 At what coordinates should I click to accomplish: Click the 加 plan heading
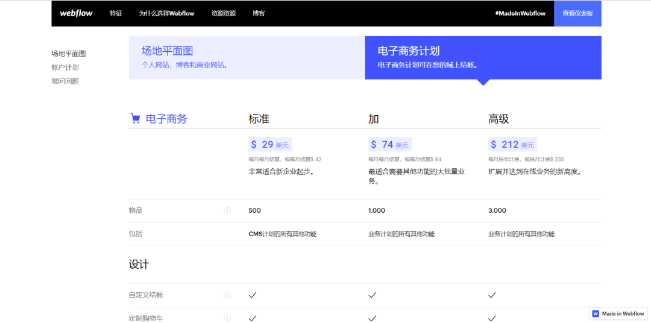click(x=374, y=119)
